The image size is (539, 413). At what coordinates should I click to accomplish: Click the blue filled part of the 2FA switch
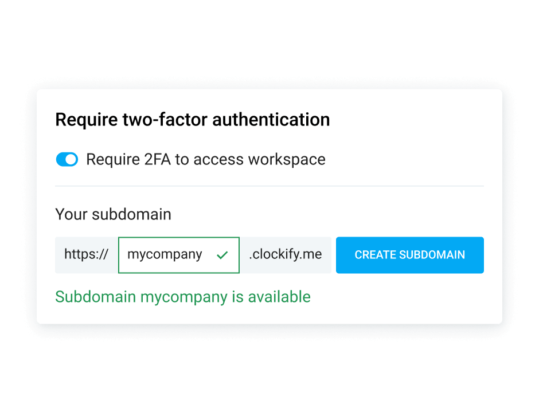(x=61, y=160)
